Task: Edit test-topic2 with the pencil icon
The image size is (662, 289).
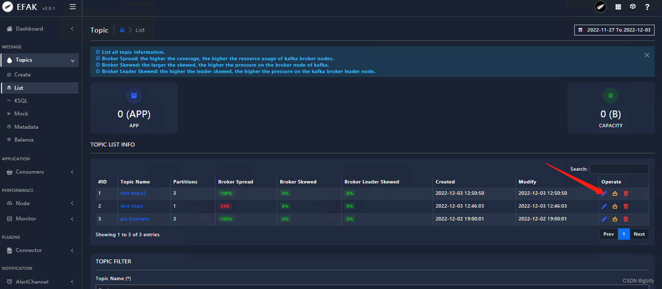Action: tap(604, 193)
